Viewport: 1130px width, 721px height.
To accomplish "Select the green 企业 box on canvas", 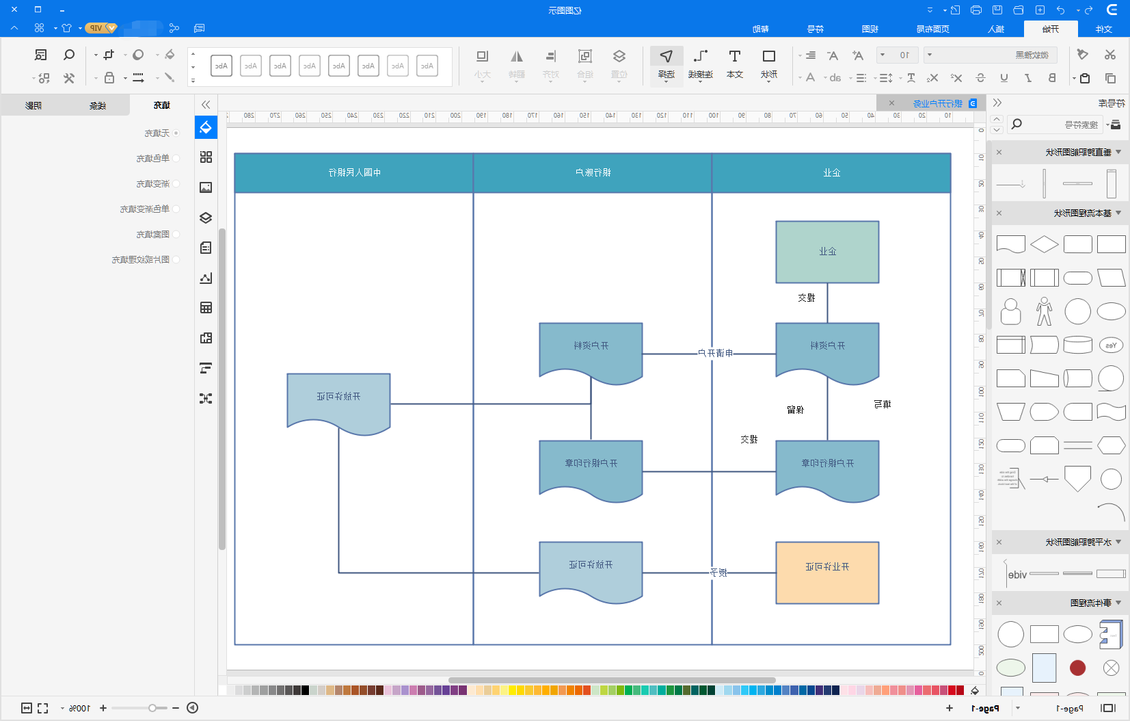I will [827, 252].
